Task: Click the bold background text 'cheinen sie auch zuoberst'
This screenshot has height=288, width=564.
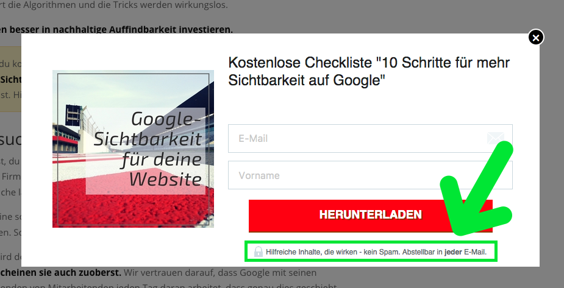Action: point(61,272)
